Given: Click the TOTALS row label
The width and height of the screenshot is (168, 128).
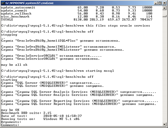Looking at the screenshot, I should click(x=7, y=20).
